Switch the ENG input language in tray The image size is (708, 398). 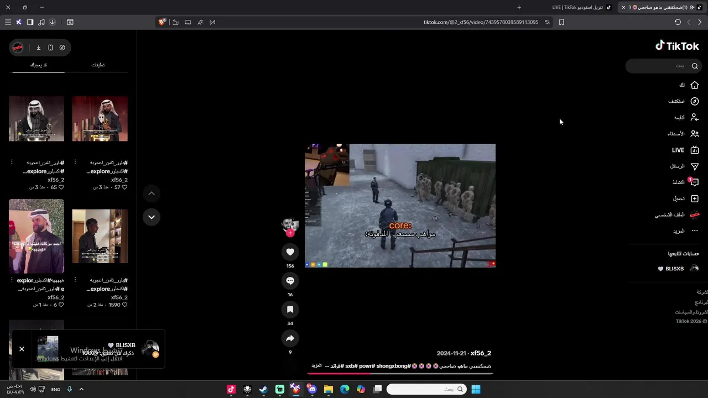point(55,389)
